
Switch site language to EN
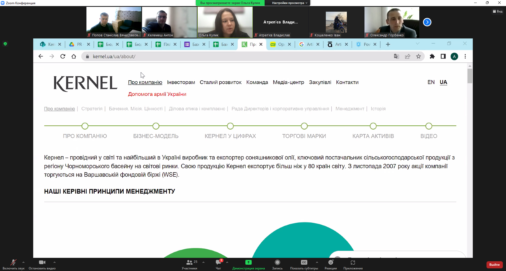[x=431, y=82]
